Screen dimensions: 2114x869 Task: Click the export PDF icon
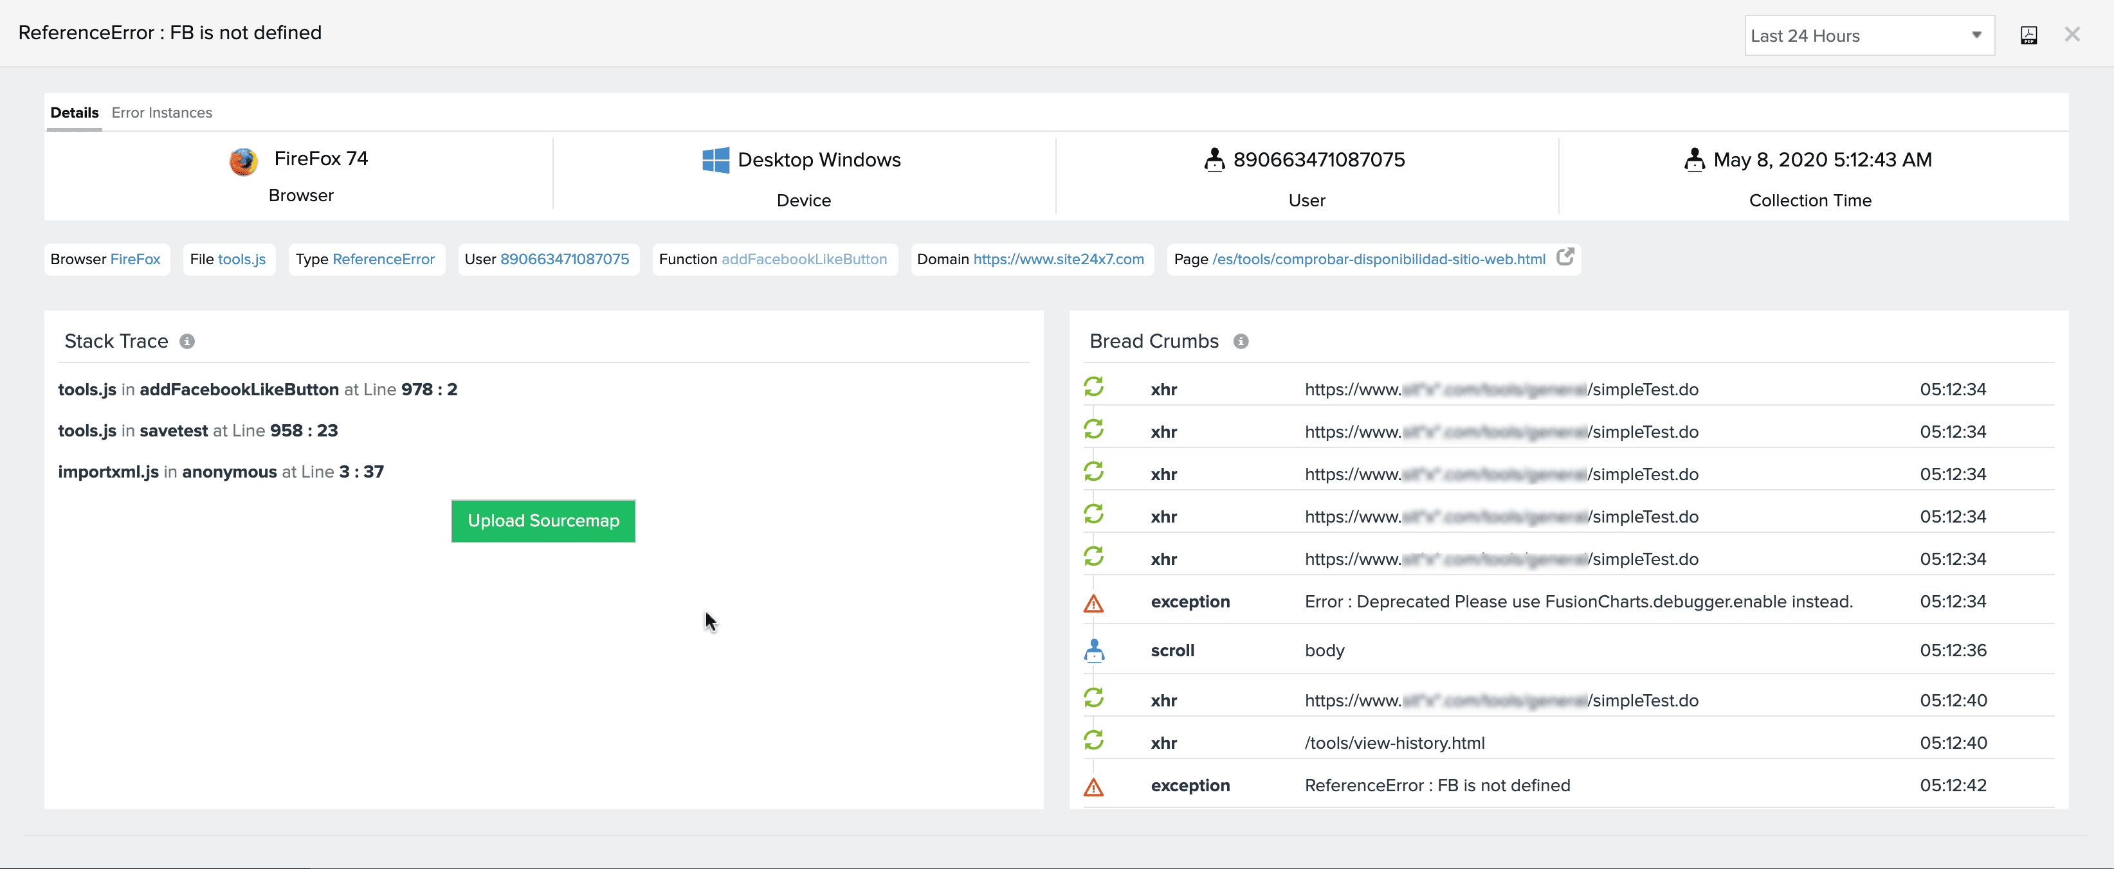[x=2028, y=35]
